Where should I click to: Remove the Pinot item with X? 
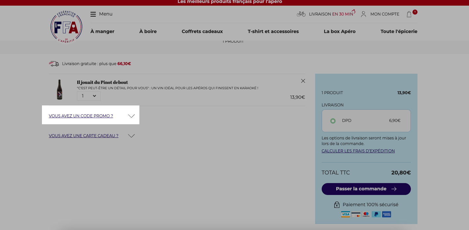point(303,81)
